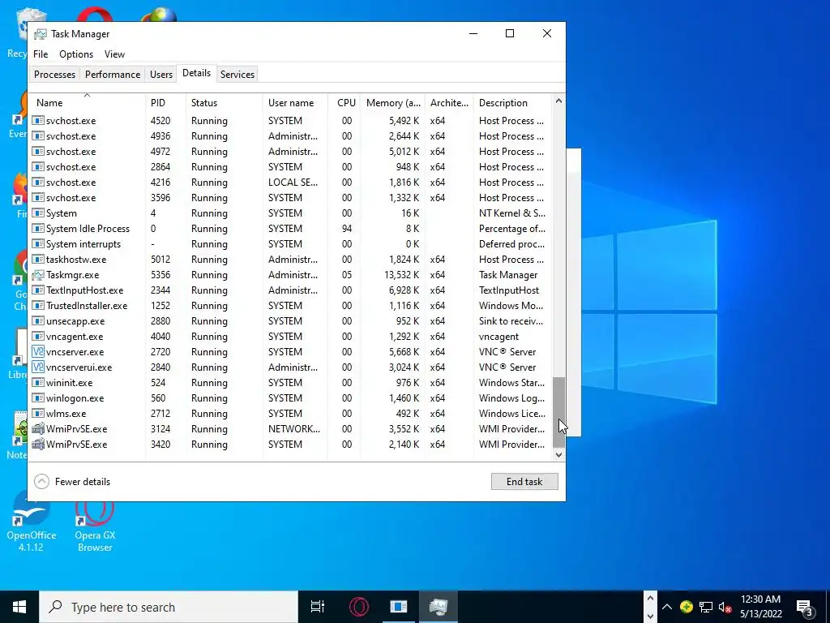Switch to the Services tab
The image size is (830, 623).
click(237, 74)
